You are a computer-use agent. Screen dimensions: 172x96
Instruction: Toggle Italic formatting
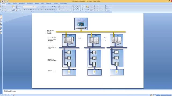pyautogui.click(x=26, y=10)
